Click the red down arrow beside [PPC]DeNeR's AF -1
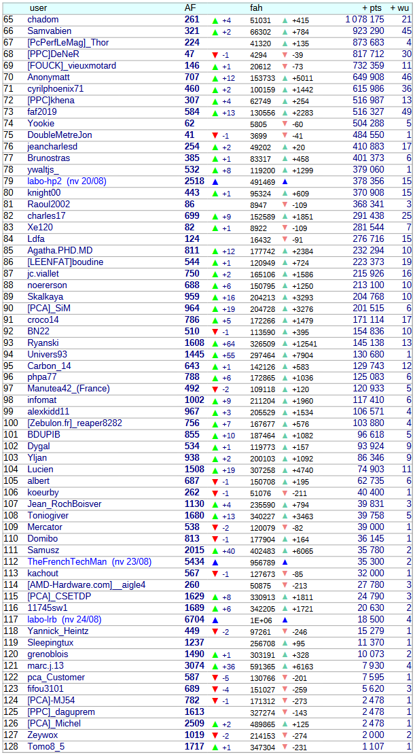 click(x=215, y=55)
